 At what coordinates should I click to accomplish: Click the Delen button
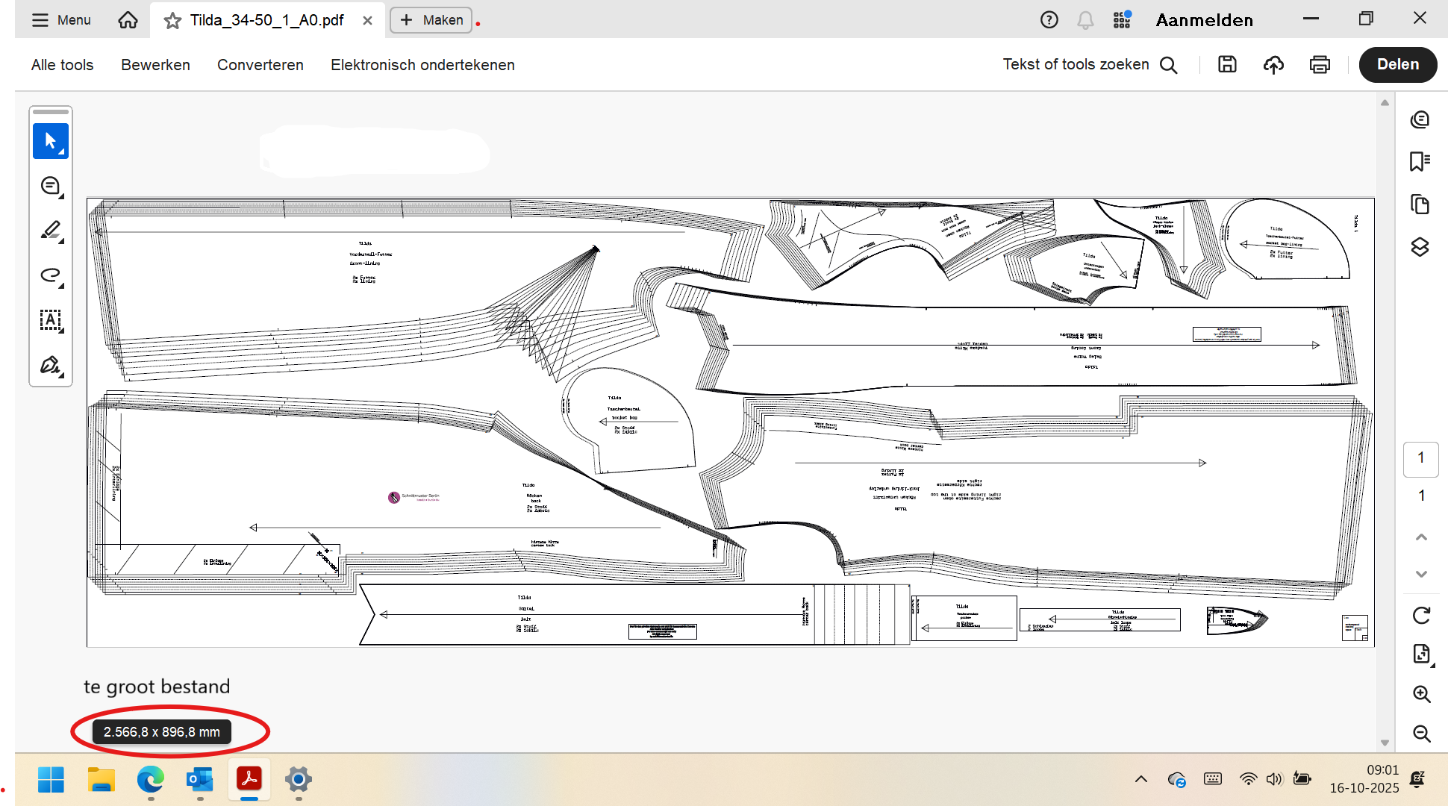(1397, 65)
